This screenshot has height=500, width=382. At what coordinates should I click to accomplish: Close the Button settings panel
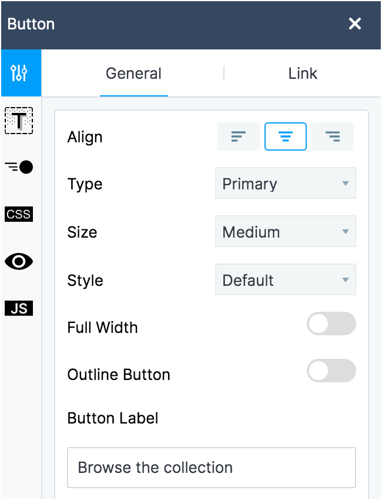tap(355, 24)
